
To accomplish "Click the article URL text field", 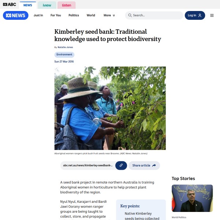I will pyautogui.click(x=88, y=165).
